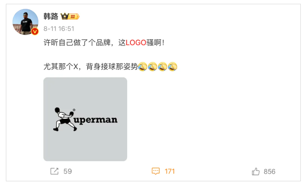Click the repost share icon
Image resolution: width=304 pixels, height=186 pixels.
(54, 171)
